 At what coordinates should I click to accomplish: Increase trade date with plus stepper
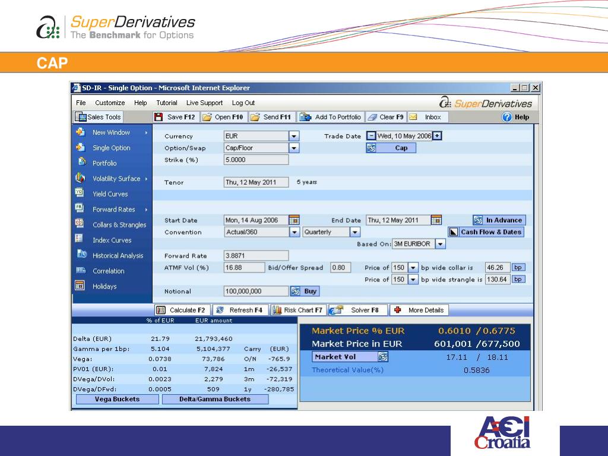[x=437, y=136]
